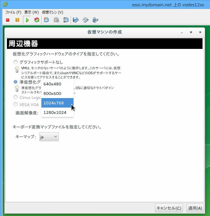Open the snapshot manager wrench icon
210x216 pixels.
point(66,20)
